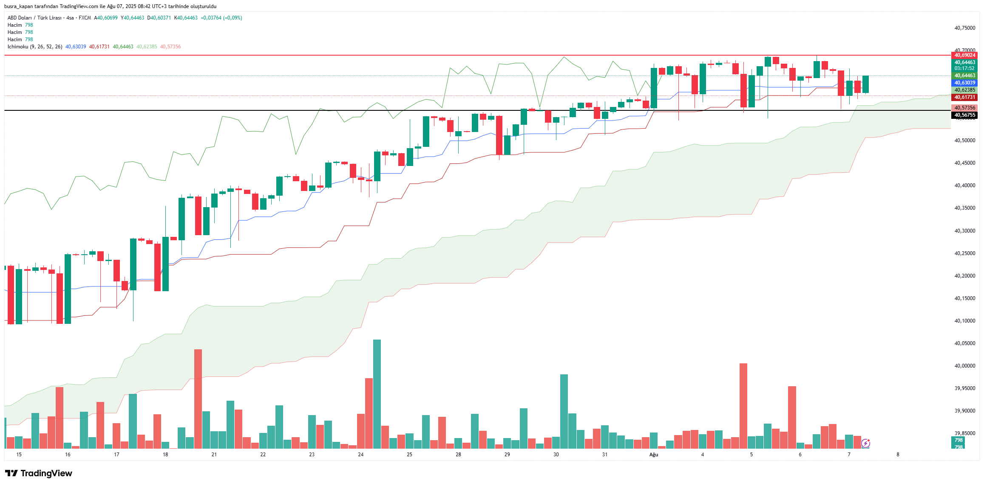
Task: Click the pink 40,57356 Senkou B price label
Action: tap(964, 108)
